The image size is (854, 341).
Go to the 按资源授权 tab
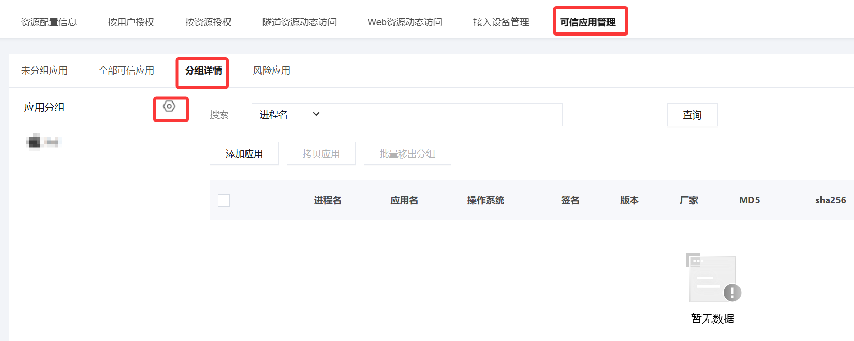point(208,22)
